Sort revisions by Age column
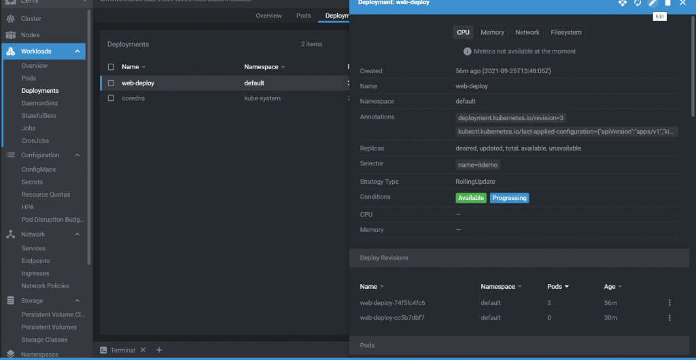The width and height of the screenshot is (696, 360). 613,287
